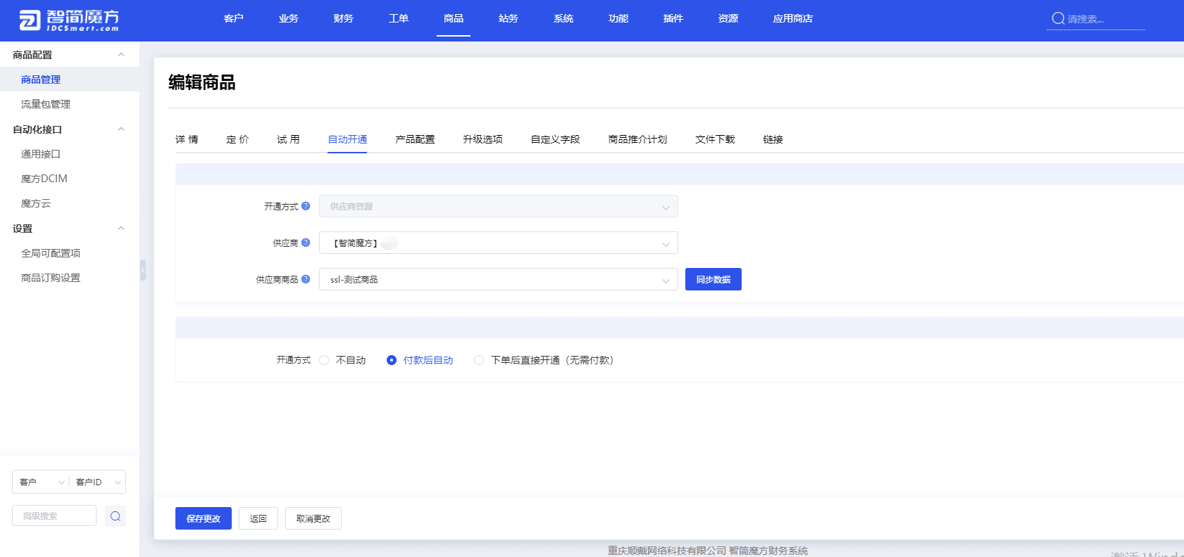Open the 系统 top menu

tap(563, 19)
